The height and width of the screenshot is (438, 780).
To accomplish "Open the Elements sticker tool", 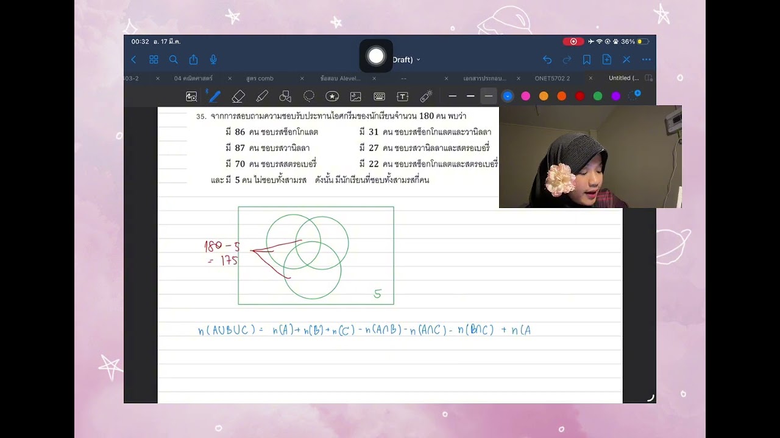I will pyautogui.click(x=332, y=96).
